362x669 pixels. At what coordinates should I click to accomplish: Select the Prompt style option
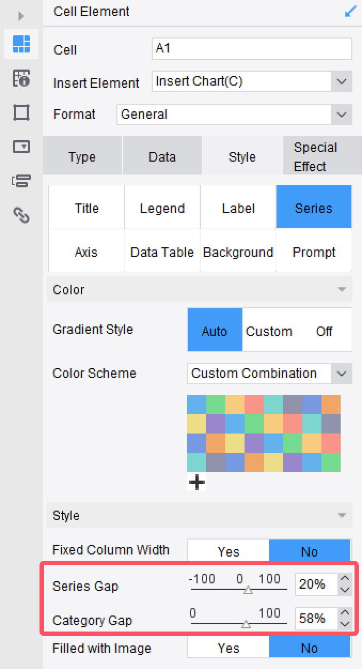[x=314, y=252]
